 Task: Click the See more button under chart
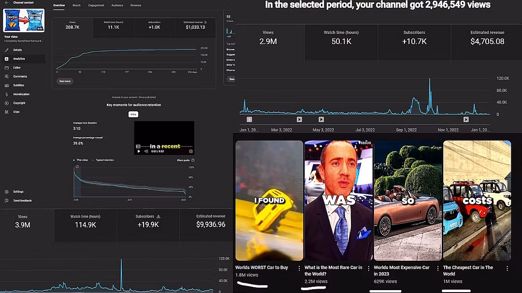(x=65, y=81)
